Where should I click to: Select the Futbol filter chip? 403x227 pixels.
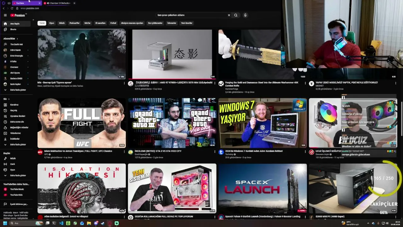click(x=113, y=23)
